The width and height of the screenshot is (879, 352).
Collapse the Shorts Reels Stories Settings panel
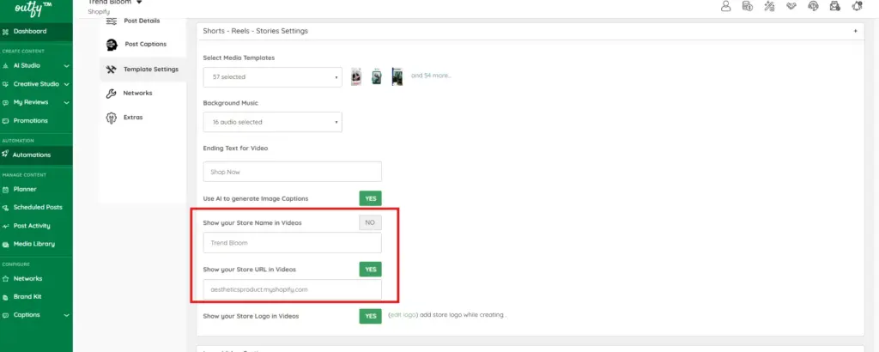coord(856,31)
